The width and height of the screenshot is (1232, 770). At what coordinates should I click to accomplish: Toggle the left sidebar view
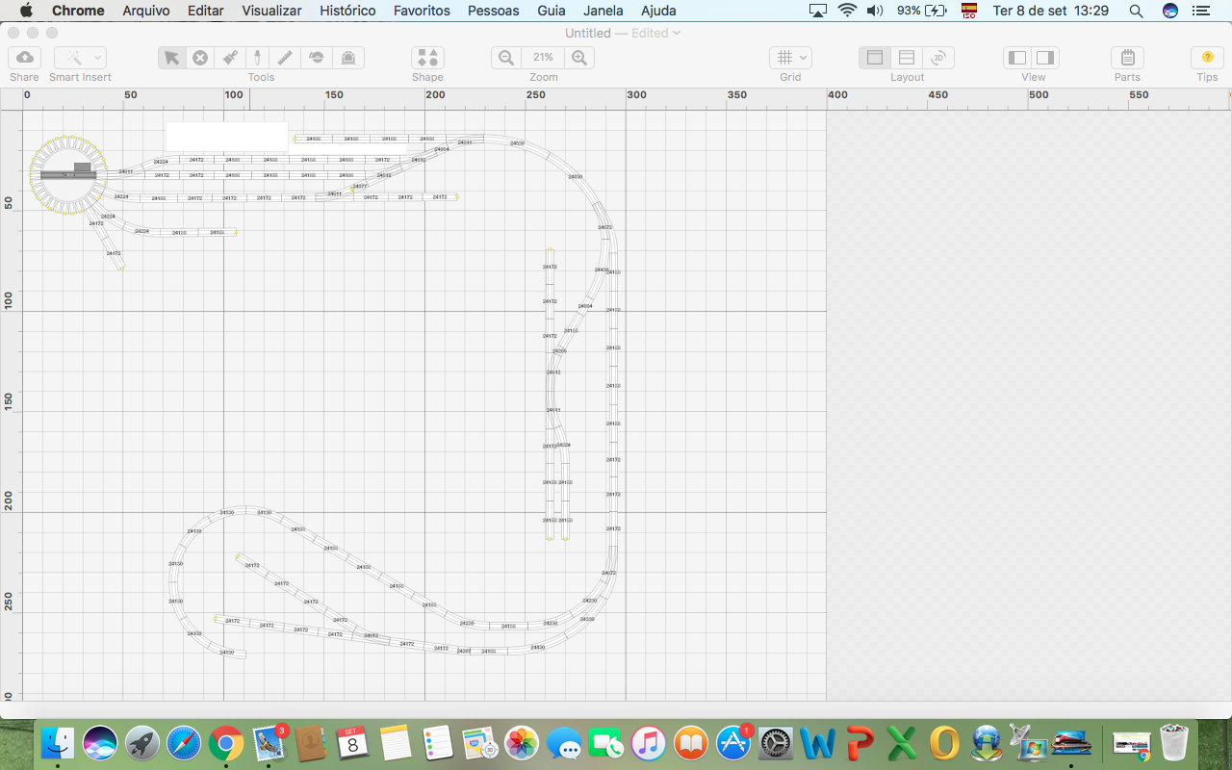tap(1017, 58)
